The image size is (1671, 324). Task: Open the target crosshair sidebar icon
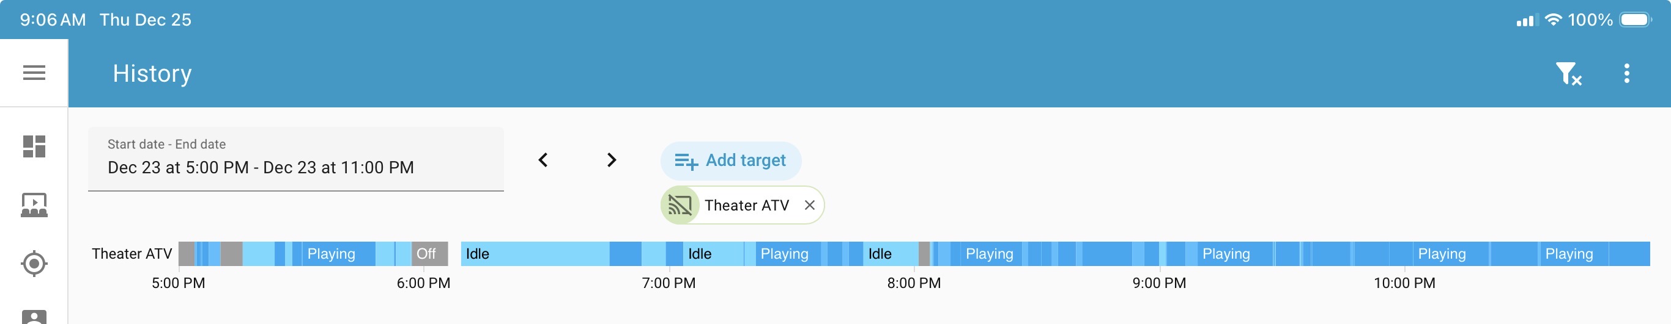point(34,263)
